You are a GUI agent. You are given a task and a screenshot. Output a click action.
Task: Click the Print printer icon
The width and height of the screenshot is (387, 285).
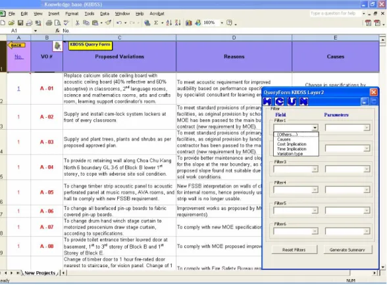pos(49,23)
